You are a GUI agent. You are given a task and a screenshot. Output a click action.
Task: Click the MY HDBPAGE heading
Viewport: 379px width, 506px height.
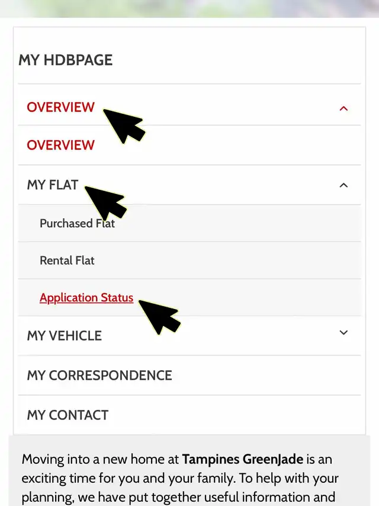pos(65,60)
